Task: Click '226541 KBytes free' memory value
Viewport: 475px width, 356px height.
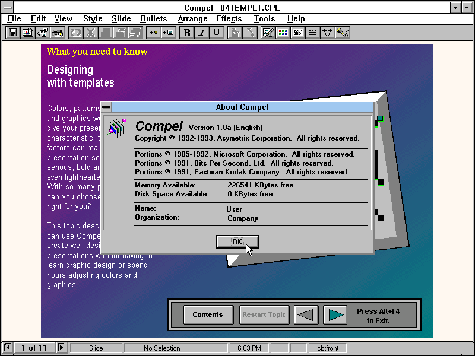Action: click(x=261, y=185)
